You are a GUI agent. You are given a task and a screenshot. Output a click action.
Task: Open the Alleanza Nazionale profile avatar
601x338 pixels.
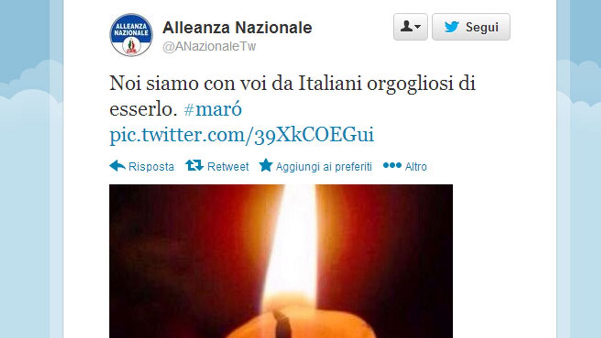(x=131, y=35)
